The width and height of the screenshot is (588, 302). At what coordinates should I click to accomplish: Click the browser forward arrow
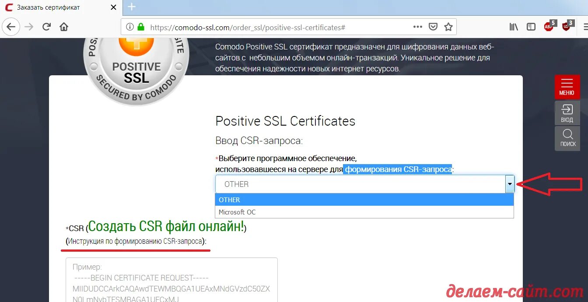click(x=29, y=27)
